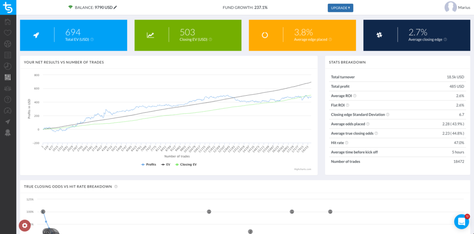Open the list icon in sidebar
This screenshot has width=474, height=234.
(8, 55)
